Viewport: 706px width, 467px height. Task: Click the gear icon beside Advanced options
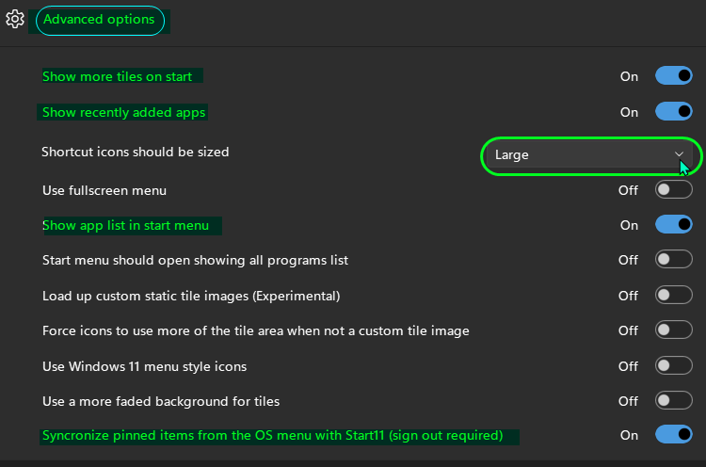click(x=15, y=20)
